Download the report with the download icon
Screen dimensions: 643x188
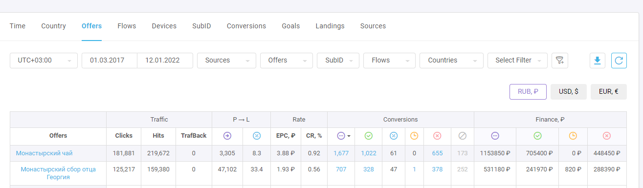click(597, 61)
